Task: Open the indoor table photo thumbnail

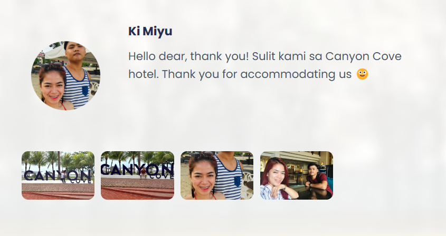Action: click(297, 175)
